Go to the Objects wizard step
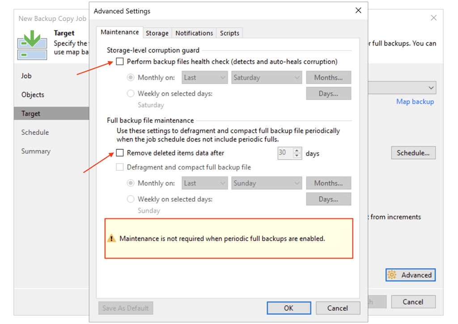Screen dimensions: 458x324 (x=33, y=95)
